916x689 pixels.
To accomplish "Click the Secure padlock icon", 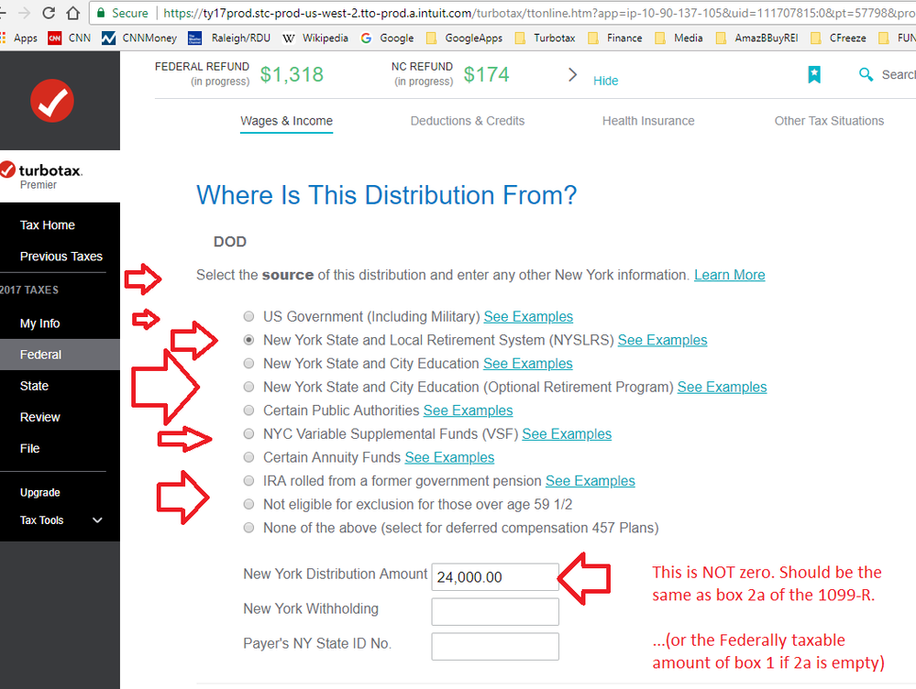I will point(101,13).
